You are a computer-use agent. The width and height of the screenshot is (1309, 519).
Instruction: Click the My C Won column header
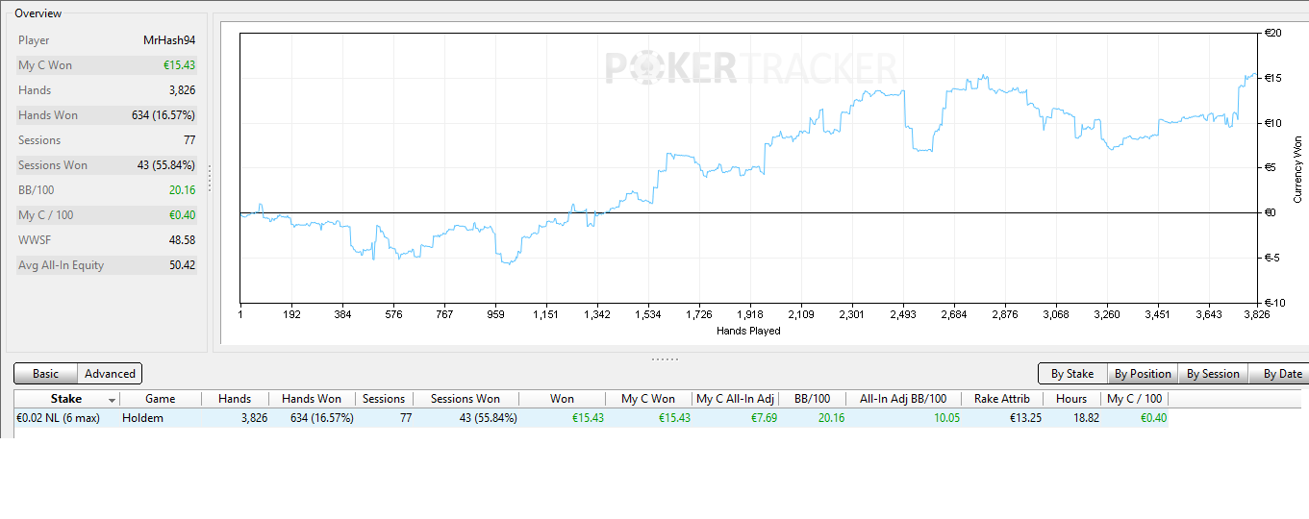coord(648,399)
